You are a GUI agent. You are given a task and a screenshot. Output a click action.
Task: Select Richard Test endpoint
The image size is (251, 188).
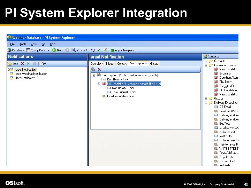[227, 161]
